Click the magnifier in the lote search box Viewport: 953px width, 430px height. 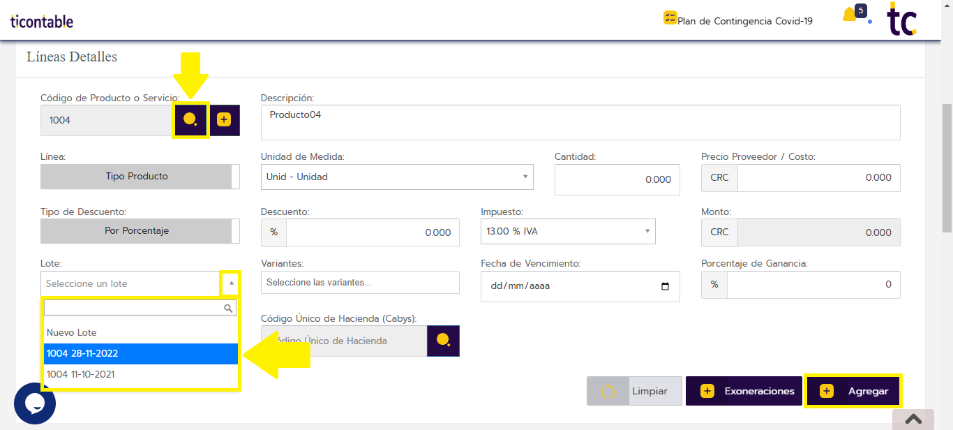(x=228, y=308)
